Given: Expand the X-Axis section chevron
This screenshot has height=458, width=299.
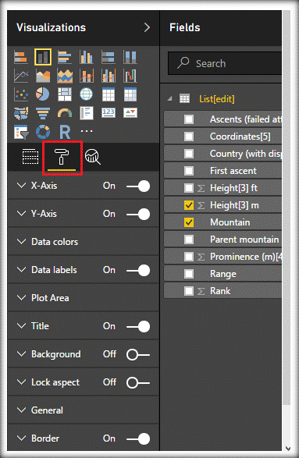Looking at the screenshot, I should (21, 186).
